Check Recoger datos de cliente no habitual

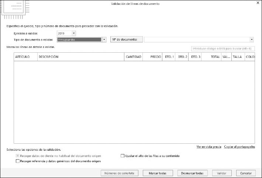[18, 156]
